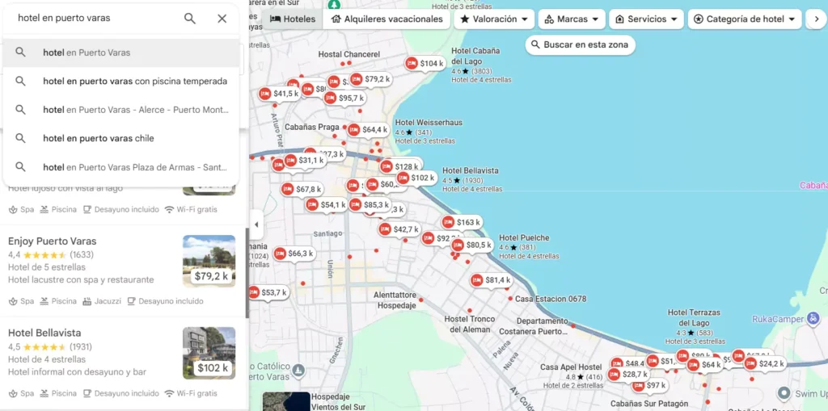This screenshot has height=411, width=828.
Task: Click the $102 k map marker
Action: pos(416,178)
